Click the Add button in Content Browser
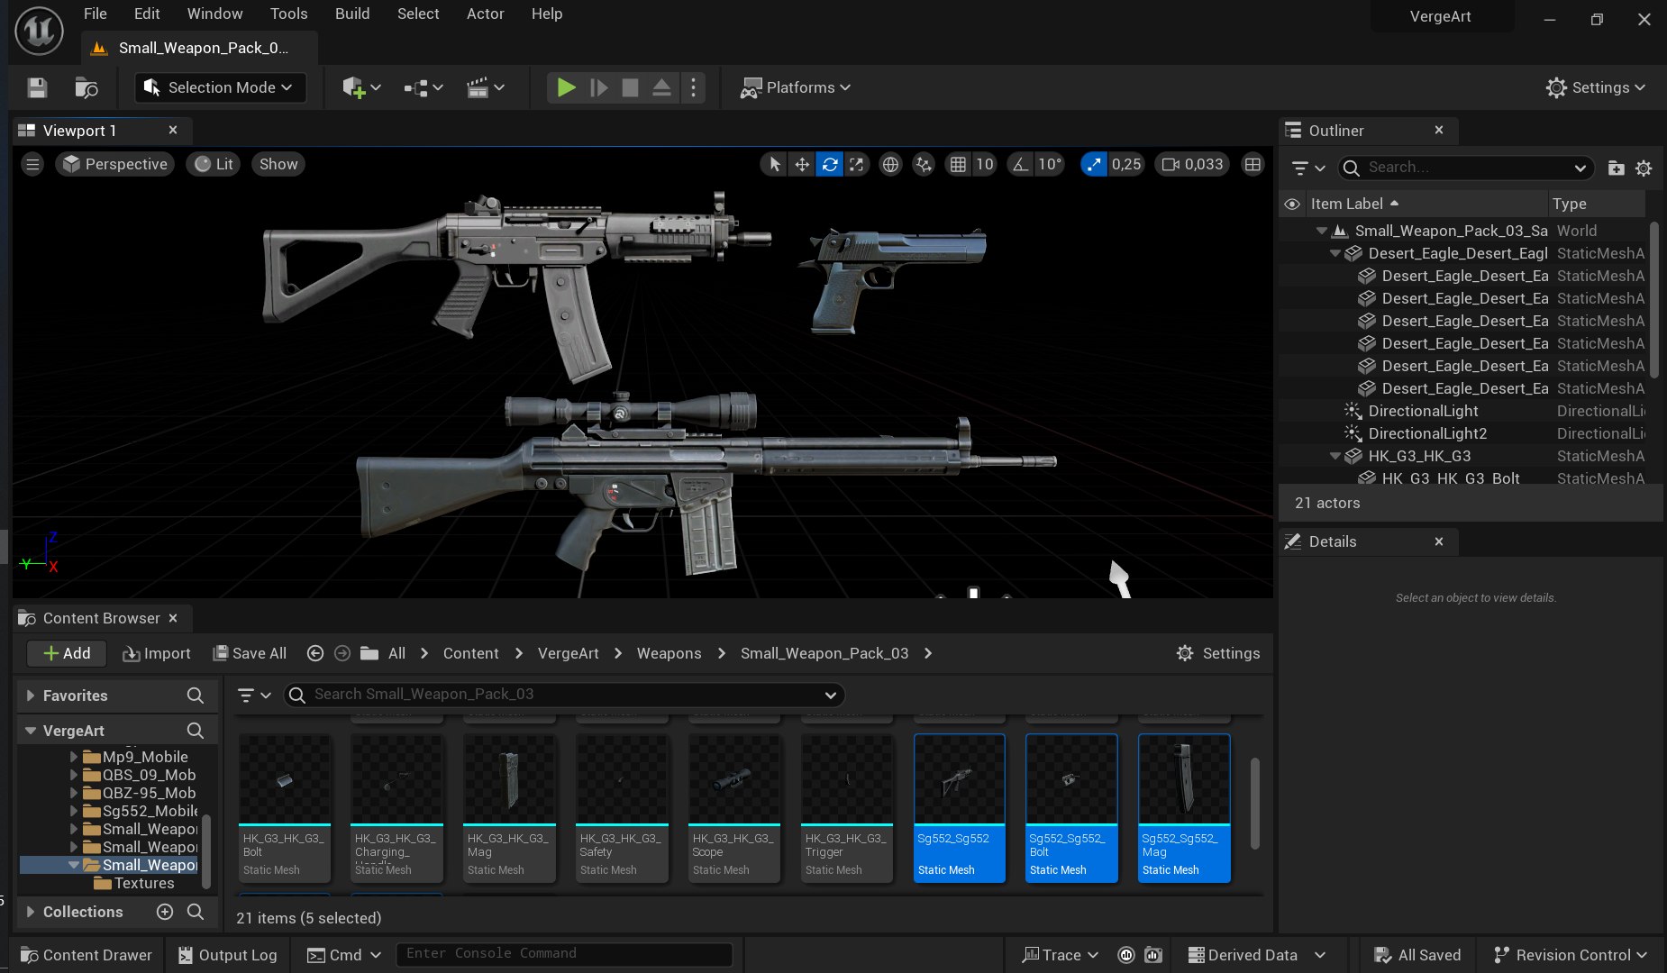The width and height of the screenshot is (1667, 973). [67, 653]
